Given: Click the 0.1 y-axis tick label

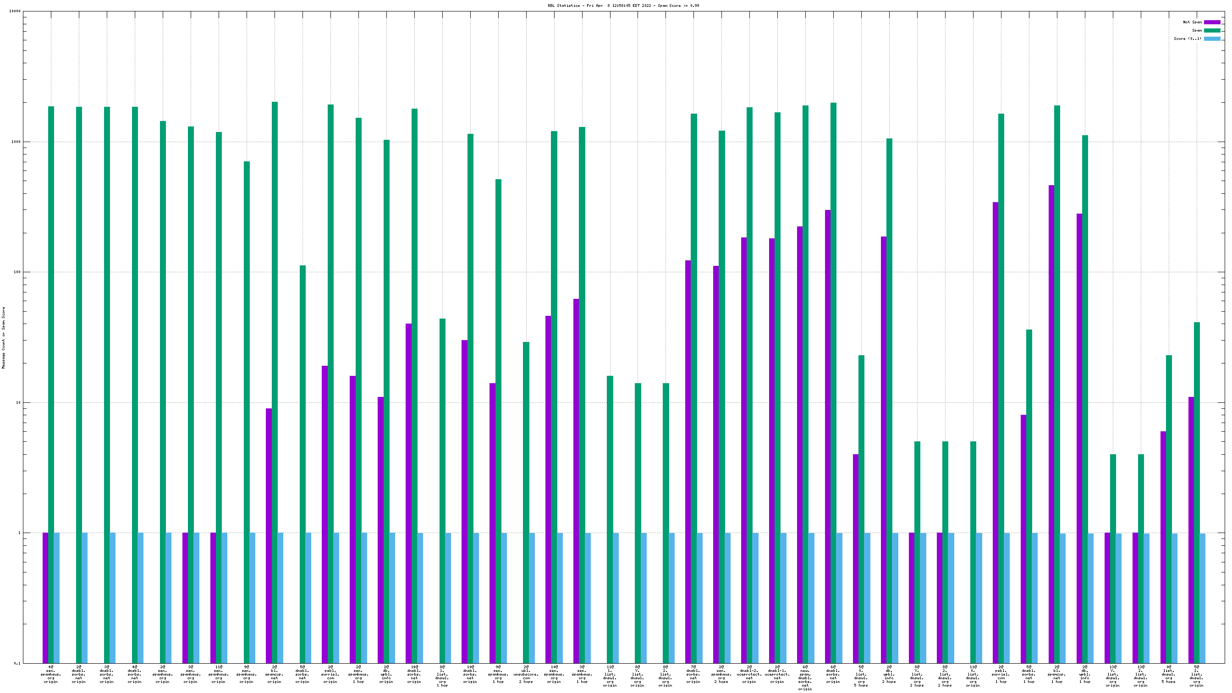Looking at the screenshot, I should tap(17, 663).
